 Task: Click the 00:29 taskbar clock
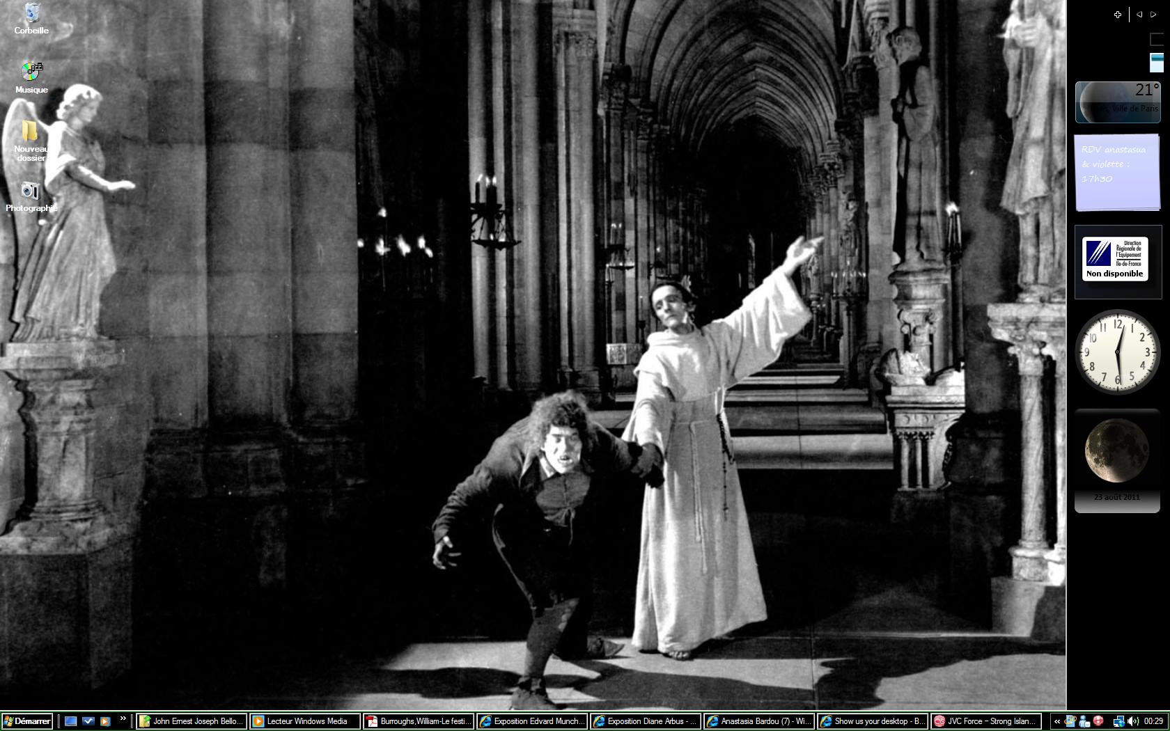[x=1153, y=721]
